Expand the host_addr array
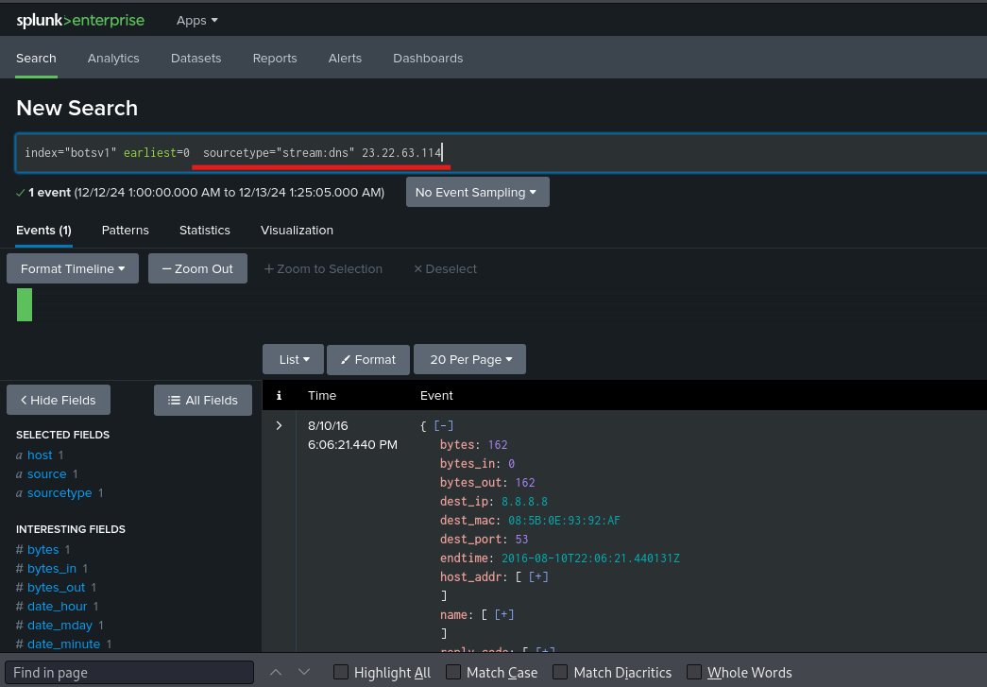987x687 pixels. [x=538, y=576]
